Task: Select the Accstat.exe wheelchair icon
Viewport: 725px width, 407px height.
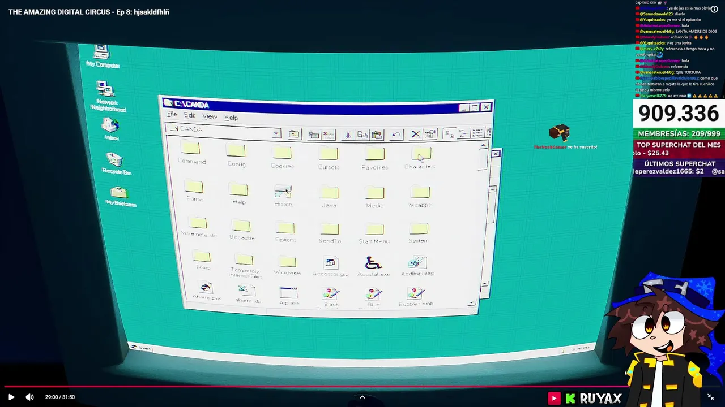Action: 373,263
